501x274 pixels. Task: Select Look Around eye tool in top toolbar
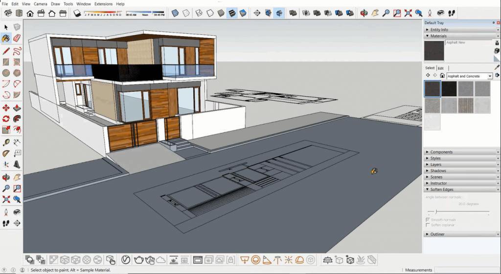point(441,13)
